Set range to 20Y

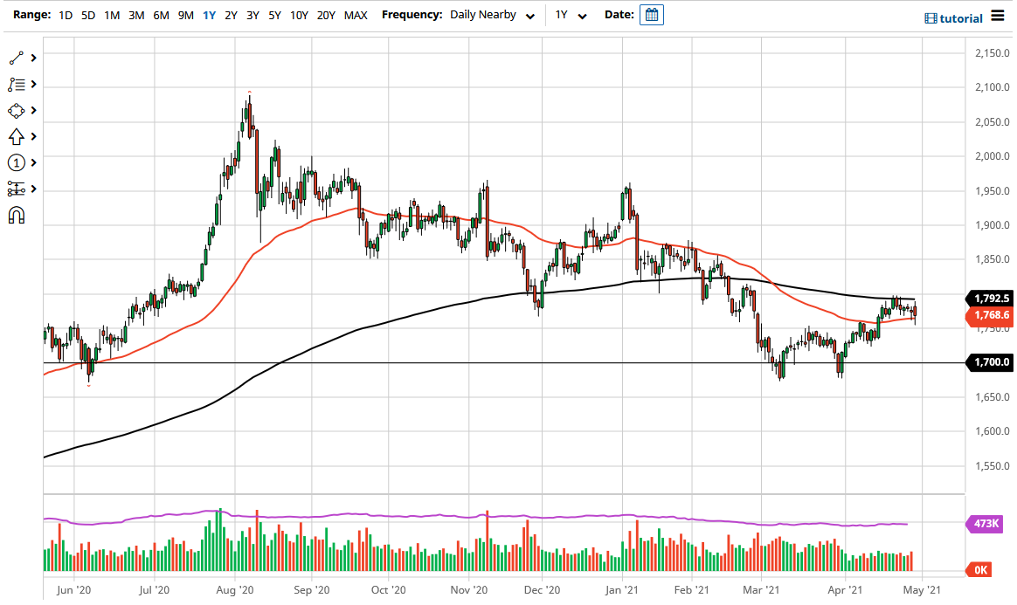point(326,15)
